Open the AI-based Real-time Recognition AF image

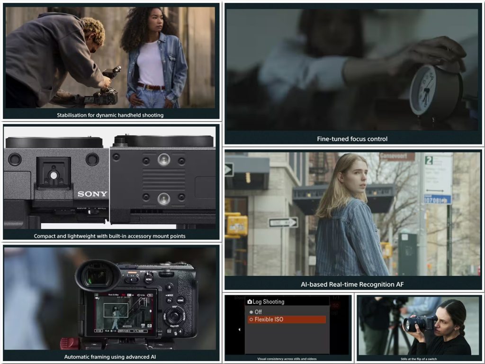pos(352,214)
